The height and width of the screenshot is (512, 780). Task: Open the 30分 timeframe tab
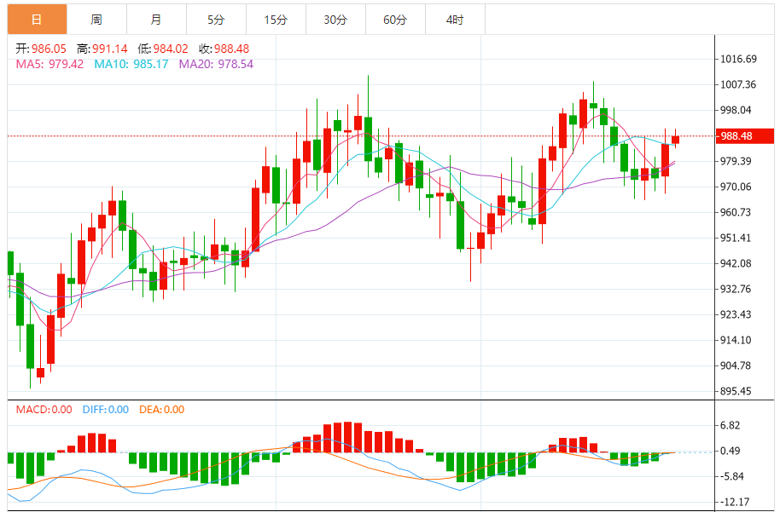[x=335, y=20]
